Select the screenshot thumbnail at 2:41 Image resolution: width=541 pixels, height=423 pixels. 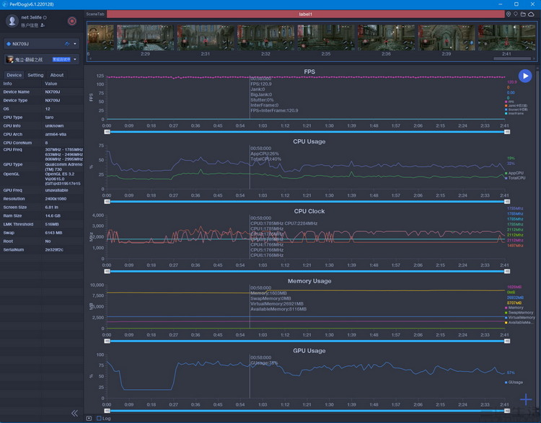(506, 37)
